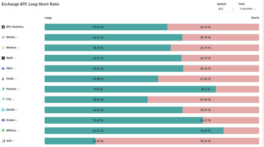Screen dimensions: 264x147
Task: Click the green 79.8 % longs bar for Phemex
Action: coord(130,89)
